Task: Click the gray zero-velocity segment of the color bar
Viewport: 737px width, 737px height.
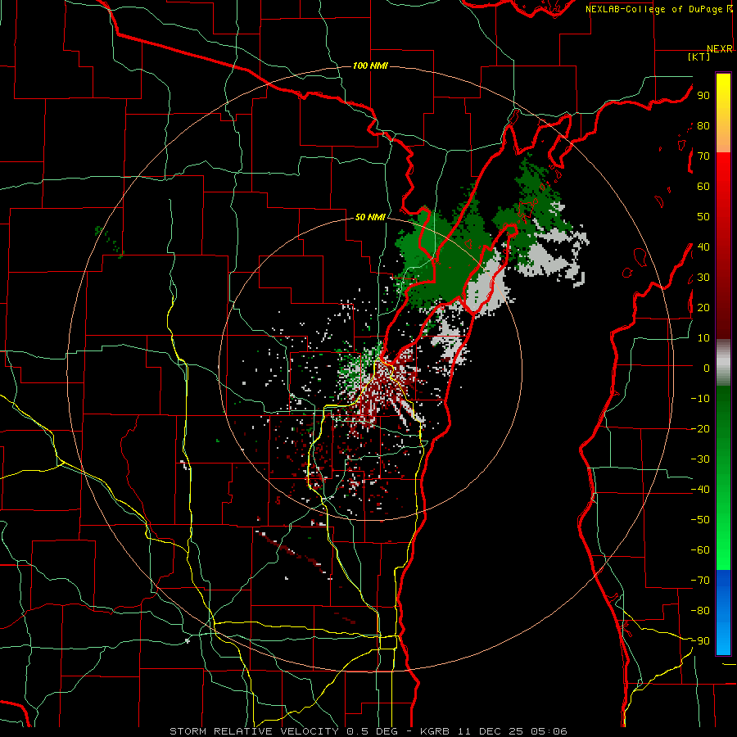Action: (723, 363)
